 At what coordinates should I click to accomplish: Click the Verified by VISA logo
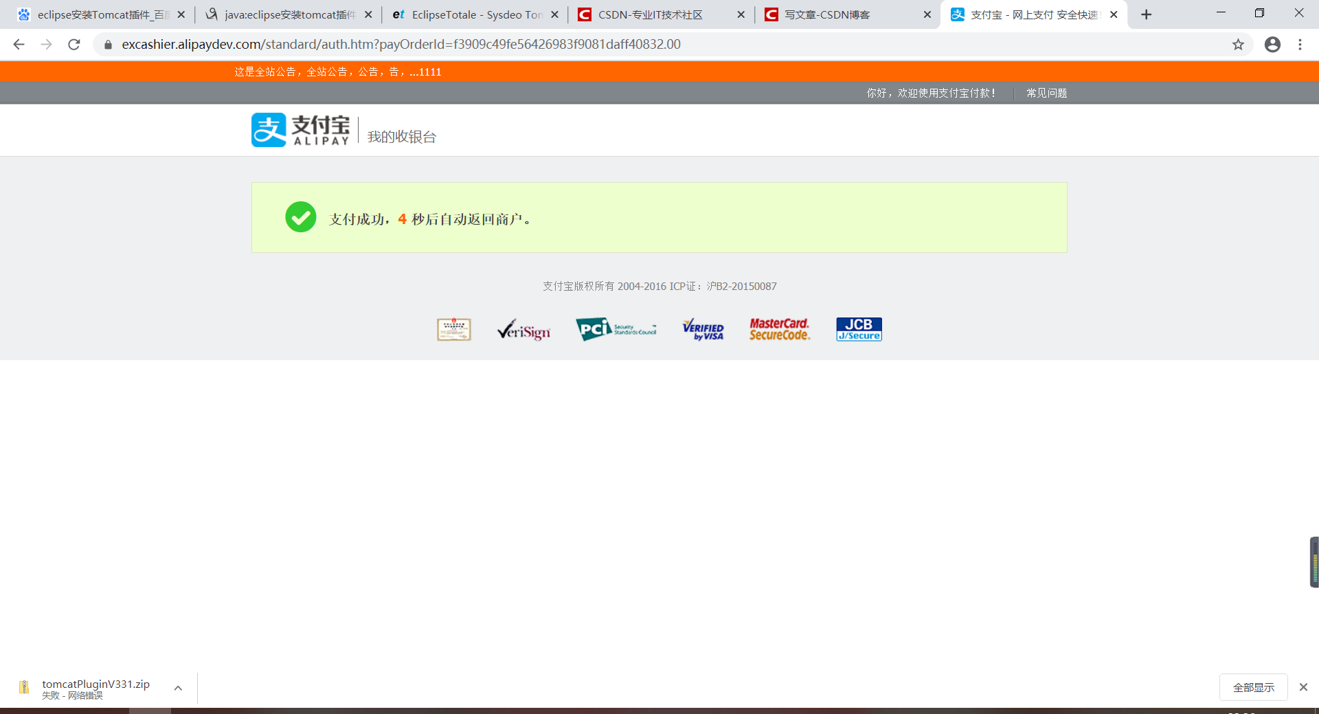[703, 330]
